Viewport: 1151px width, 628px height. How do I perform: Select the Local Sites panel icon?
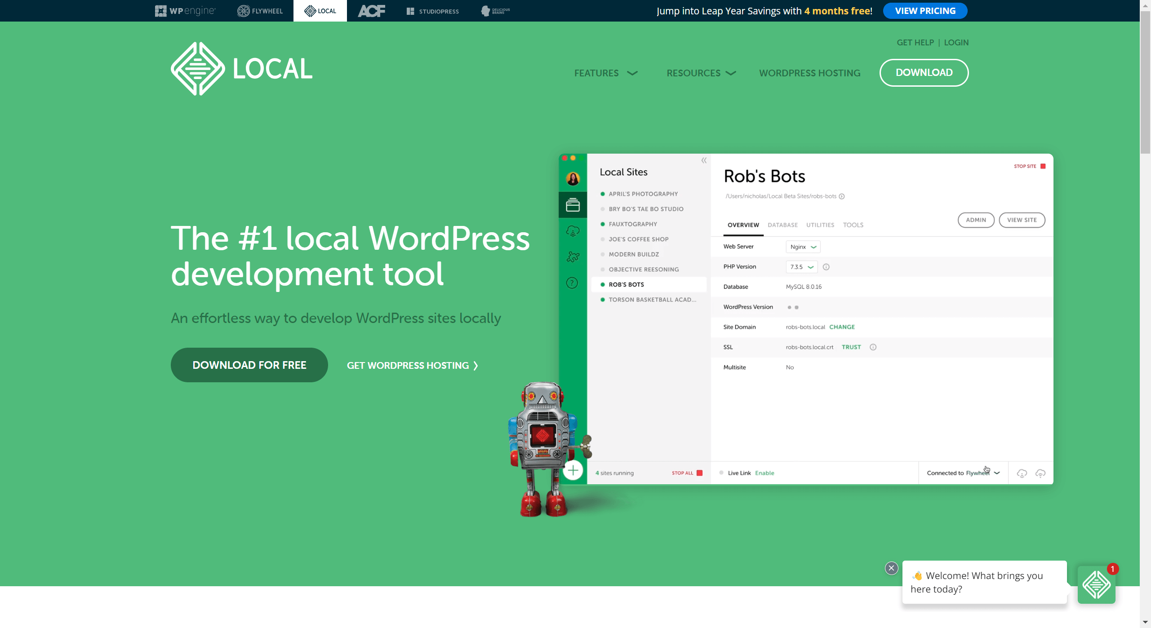[573, 205]
